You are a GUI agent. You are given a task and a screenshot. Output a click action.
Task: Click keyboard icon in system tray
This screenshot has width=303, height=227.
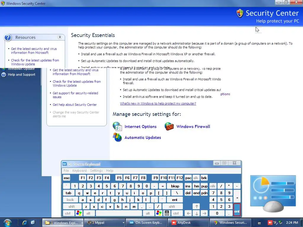259,223
